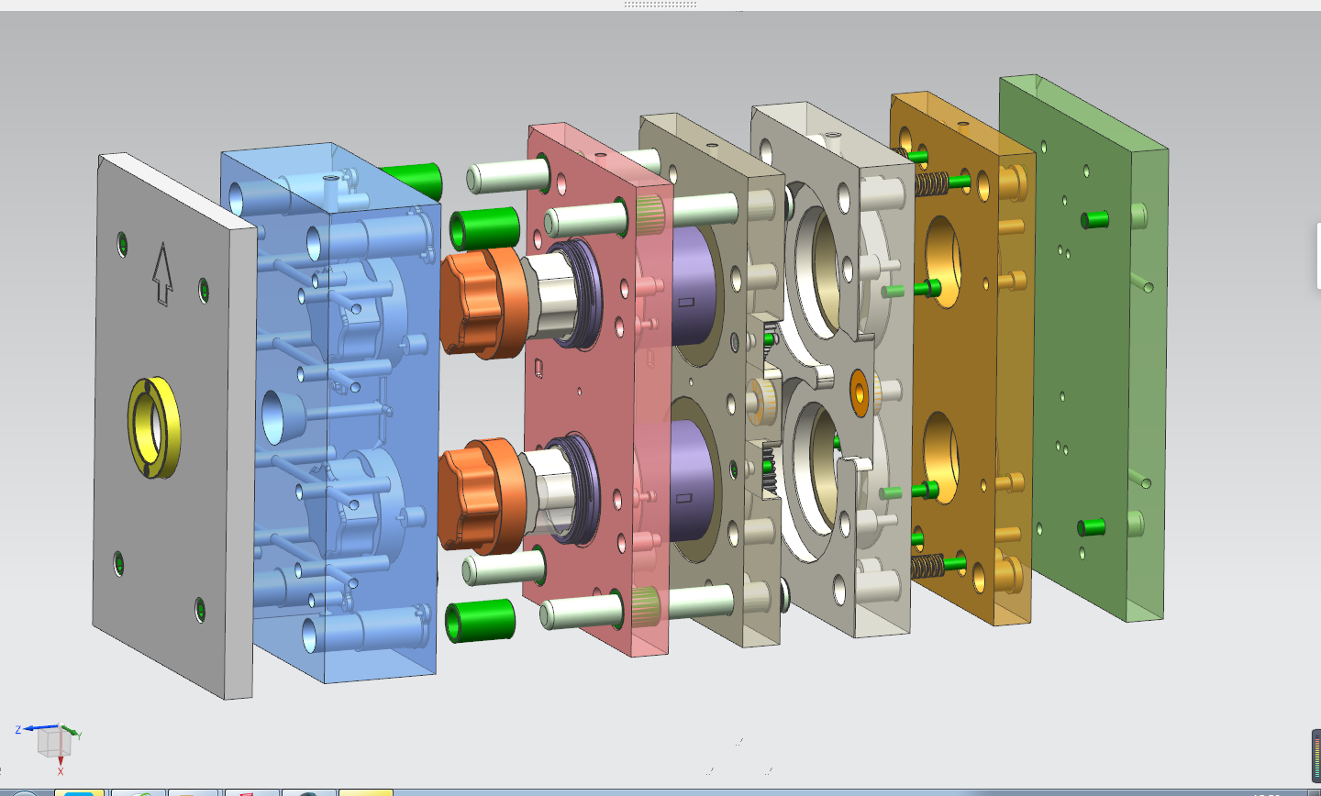This screenshot has height=796, width=1321.
Task: Select the upper orange knob part
Action: pos(479,302)
